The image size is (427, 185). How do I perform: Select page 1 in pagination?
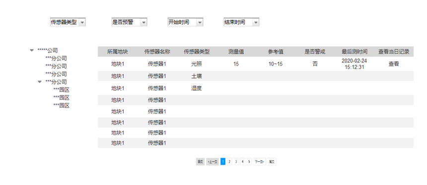223,162
